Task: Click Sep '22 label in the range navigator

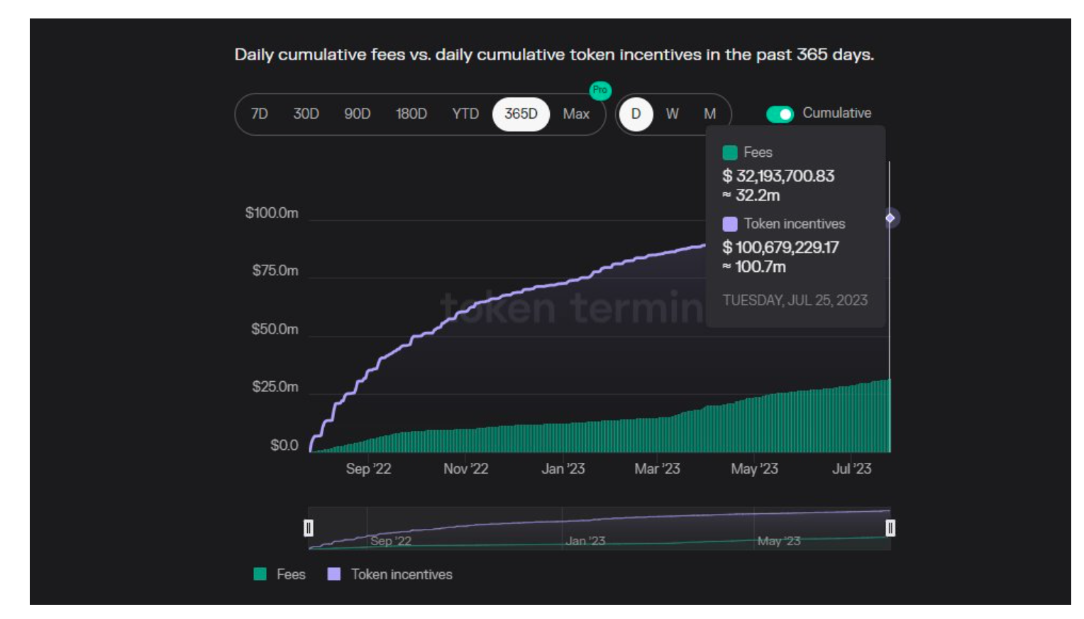Action: (391, 541)
